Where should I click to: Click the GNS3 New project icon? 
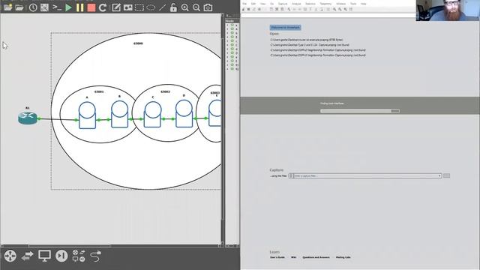(7, 7)
